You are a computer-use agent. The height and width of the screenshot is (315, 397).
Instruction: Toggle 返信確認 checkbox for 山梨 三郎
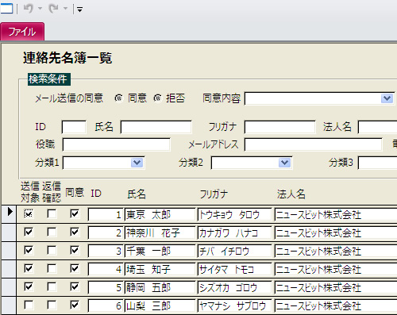pyautogui.click(x=52, y=305)
